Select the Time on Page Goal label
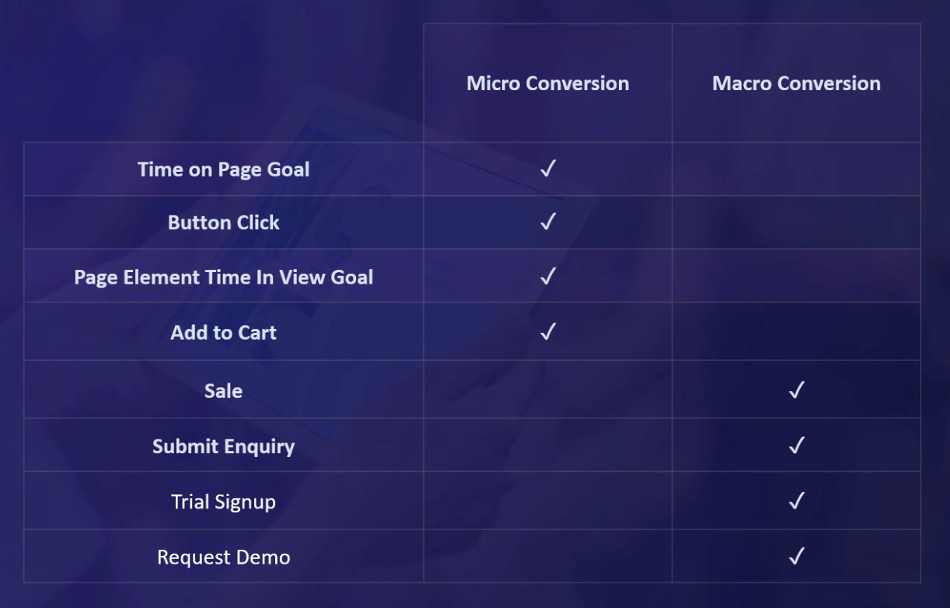Screen dimensions: 950x608 [224, 169]
